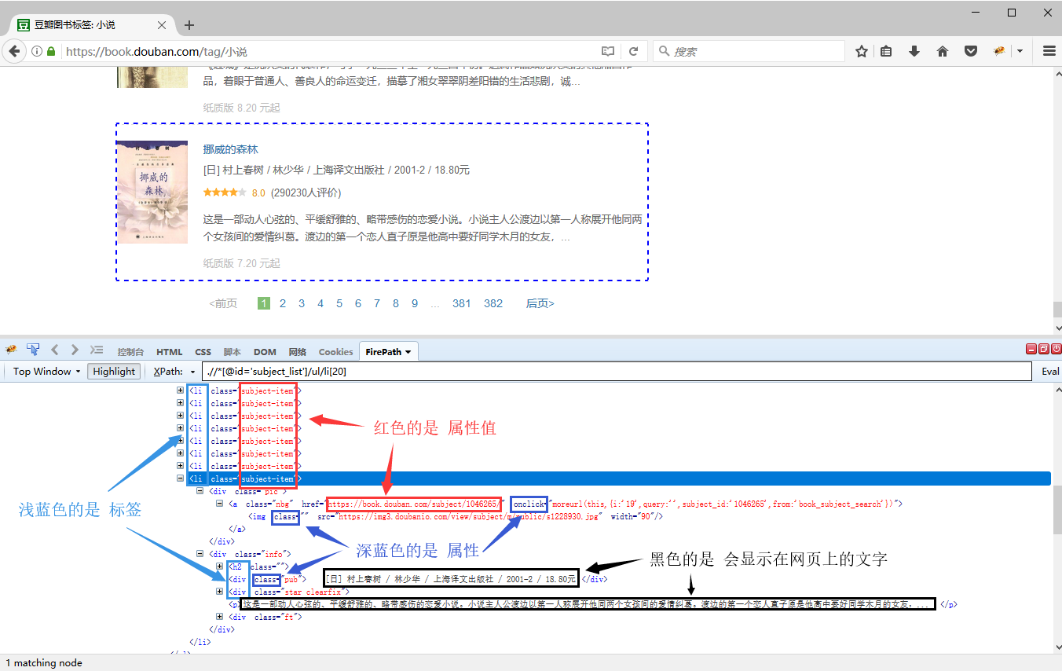Click the 后页> next page link
This screenshot has width=1062, height=671.
point(540,303)
